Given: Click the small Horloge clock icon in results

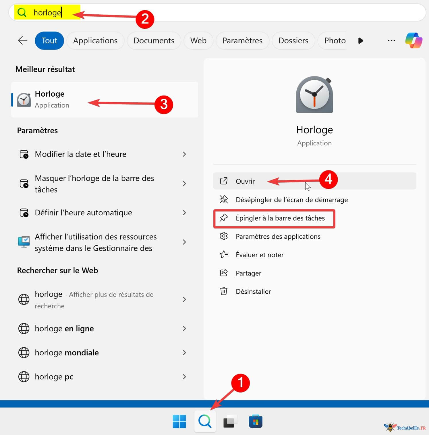Looking at the screenshot, I should click(x=24, y=100).
